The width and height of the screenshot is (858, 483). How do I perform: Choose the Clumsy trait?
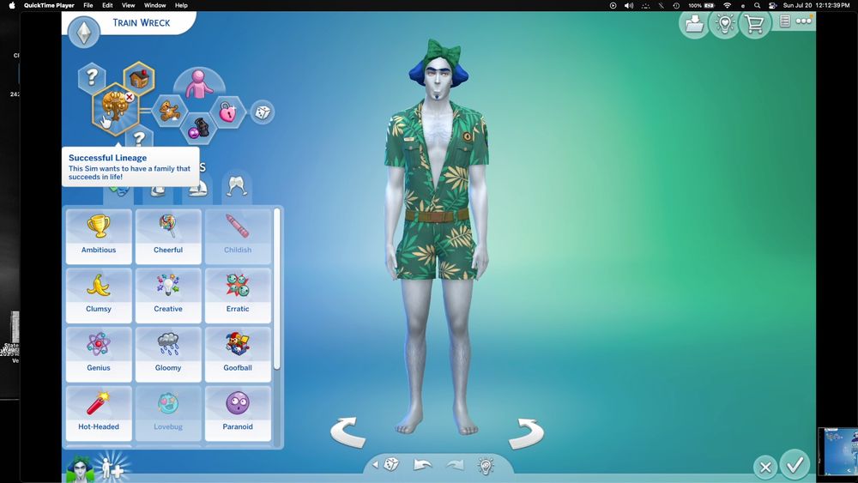[x=99, y=296]
